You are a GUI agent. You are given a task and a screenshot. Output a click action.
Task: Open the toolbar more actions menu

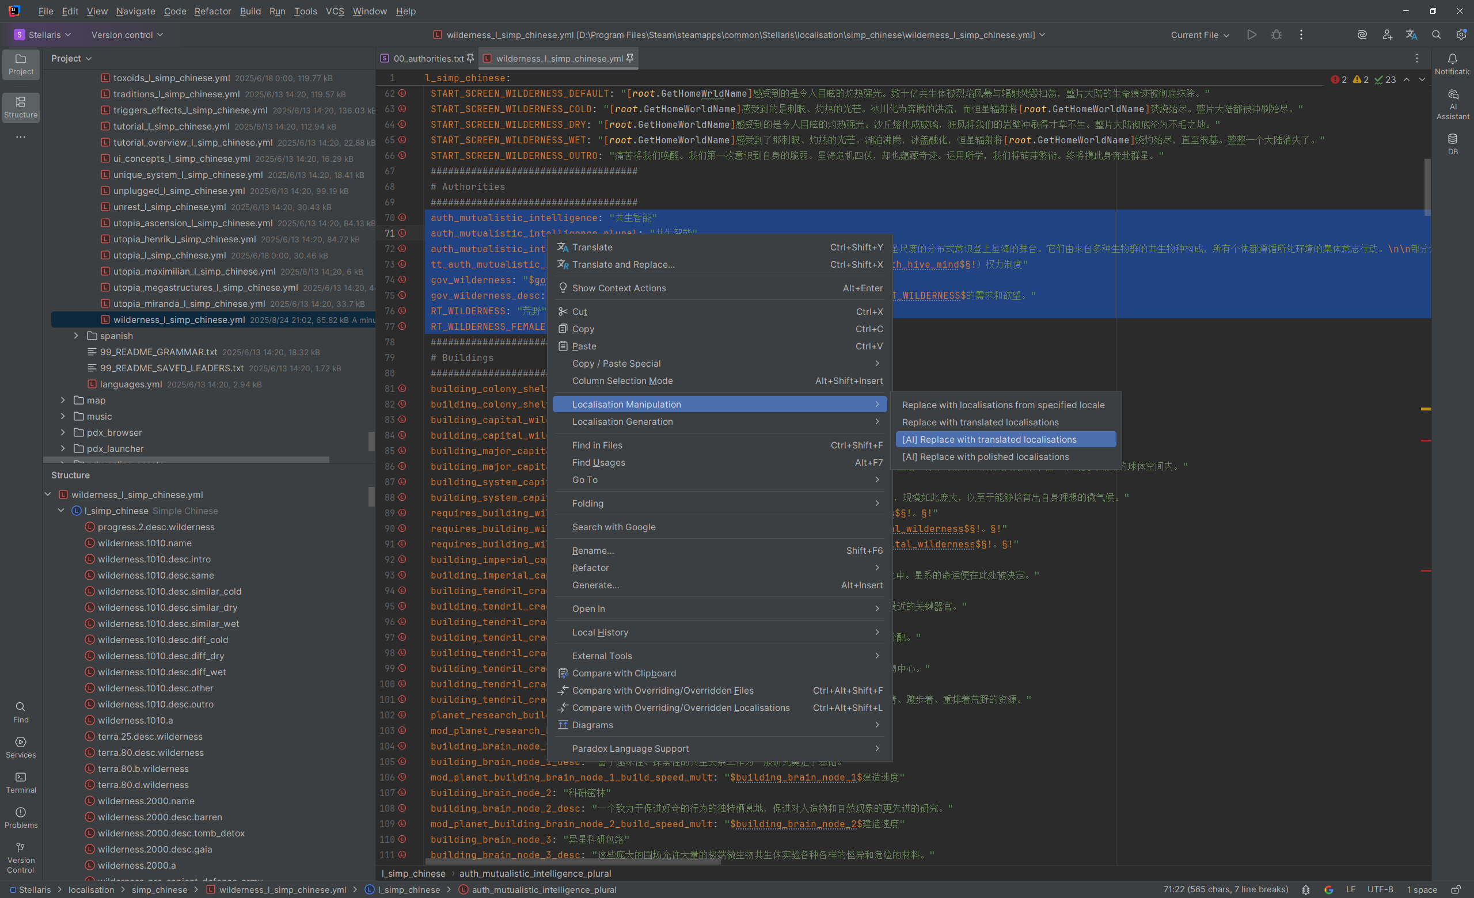pyautogui.click(x=1301, y=35)
